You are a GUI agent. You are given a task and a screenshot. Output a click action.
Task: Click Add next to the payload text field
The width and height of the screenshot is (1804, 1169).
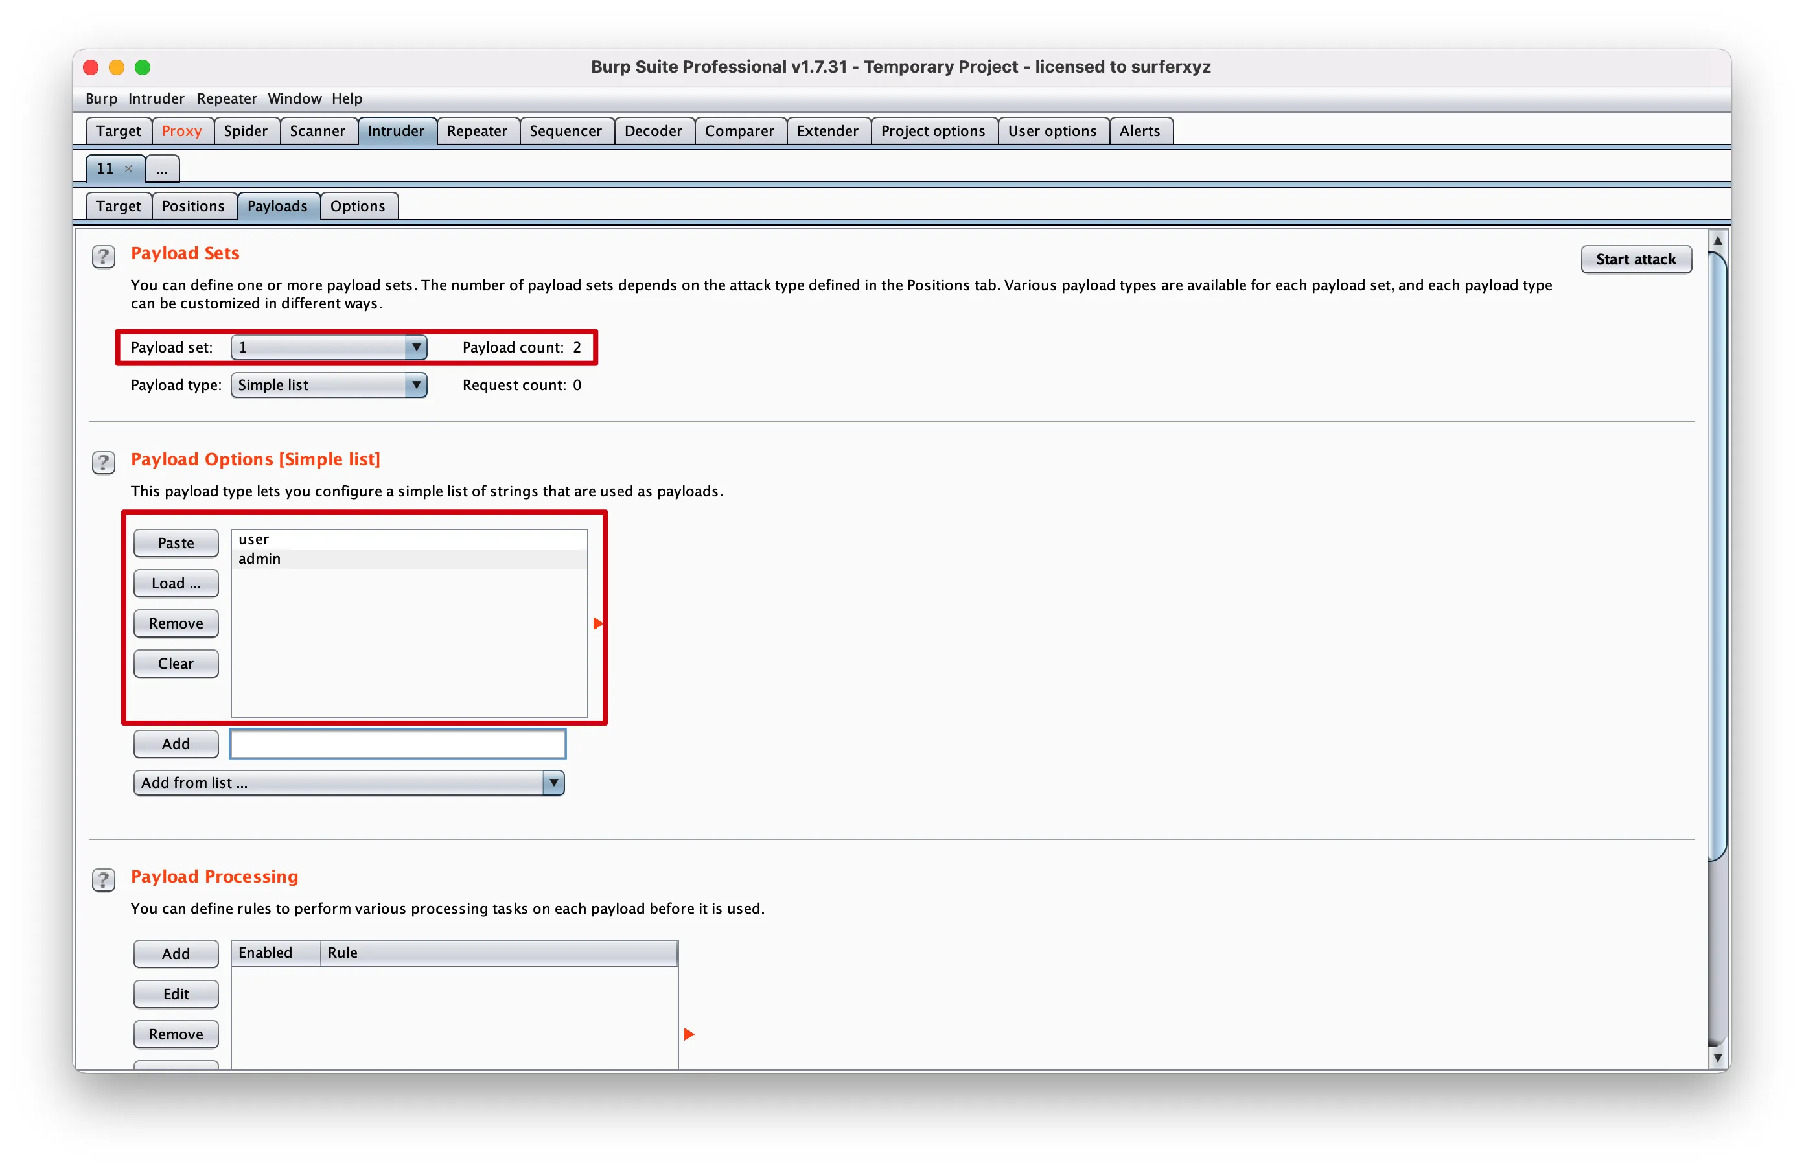176,744
